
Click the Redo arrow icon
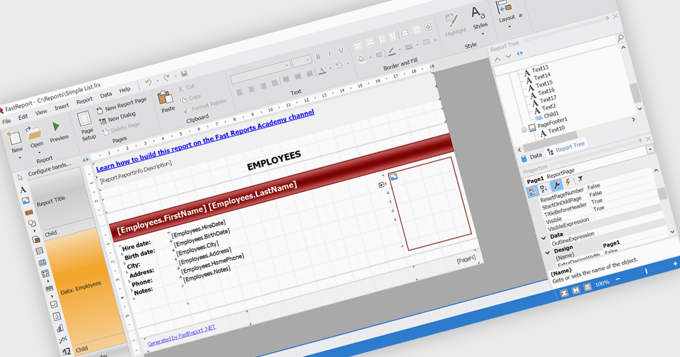click(x=167, y=78)
